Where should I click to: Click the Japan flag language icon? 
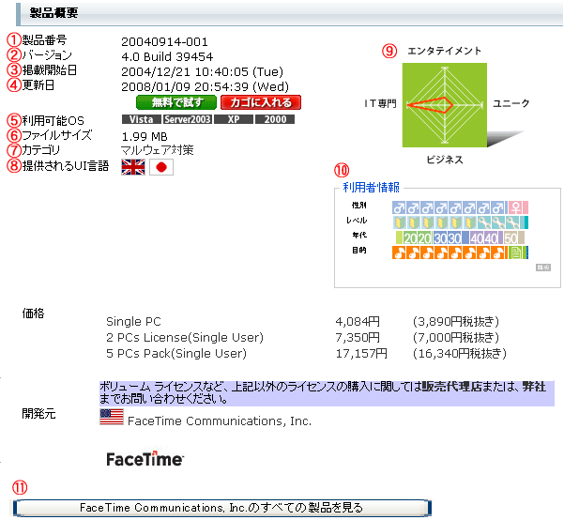pyautogui.click(x=161, y=167)
